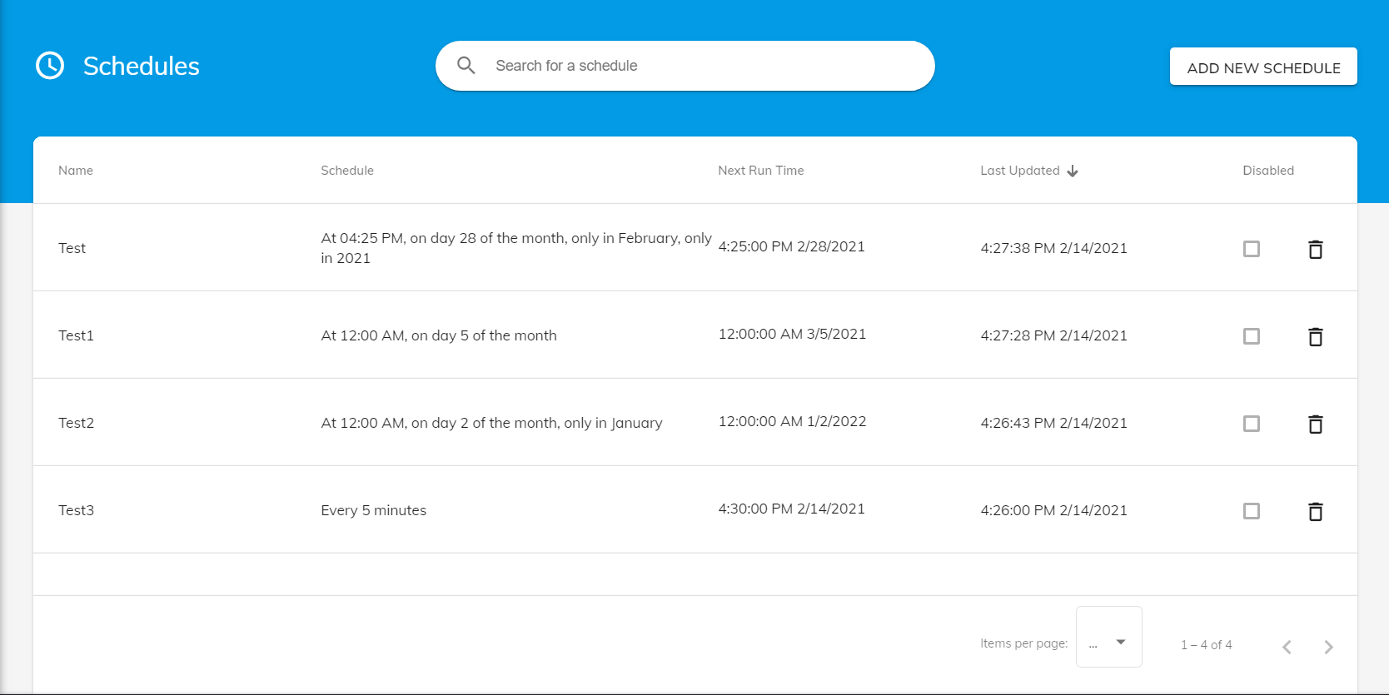Delete the Test2 schedule with trash icon
Viewport: 1389px width, 695px height.
tap(1316, 424)
